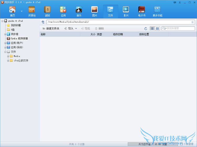The width and height of the screenshot is (197, 147).
Task: Open the 首页 home icon
Action: coord(12,12)
